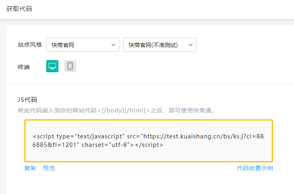The width and height of the screenshot is (294, 194).
Task: Click the code embedding instruction text
Action: coord(116,110)
